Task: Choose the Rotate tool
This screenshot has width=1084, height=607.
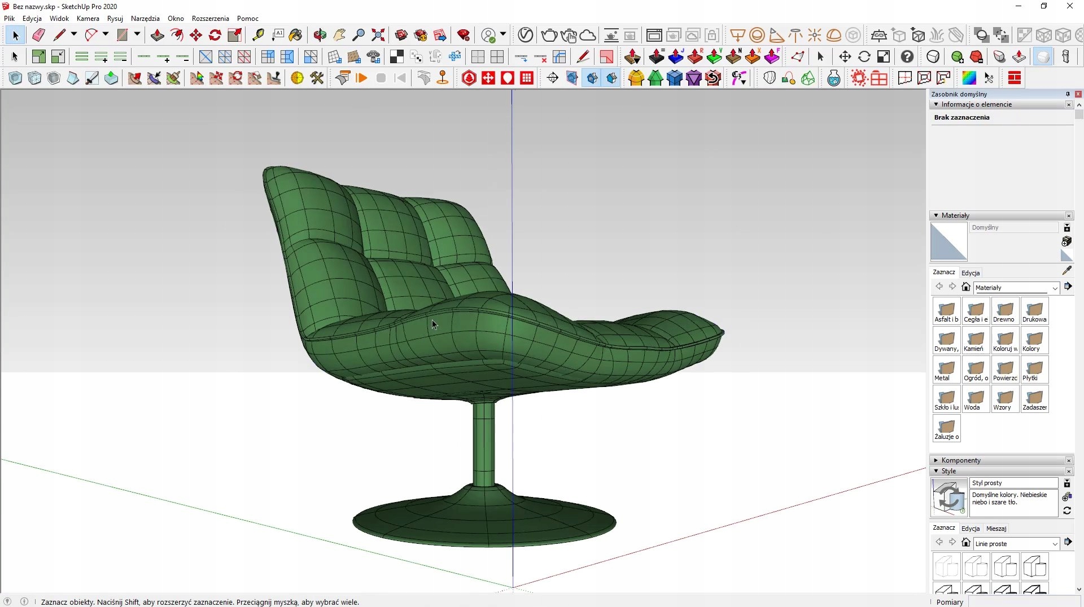Action: [x=215, y=35]
